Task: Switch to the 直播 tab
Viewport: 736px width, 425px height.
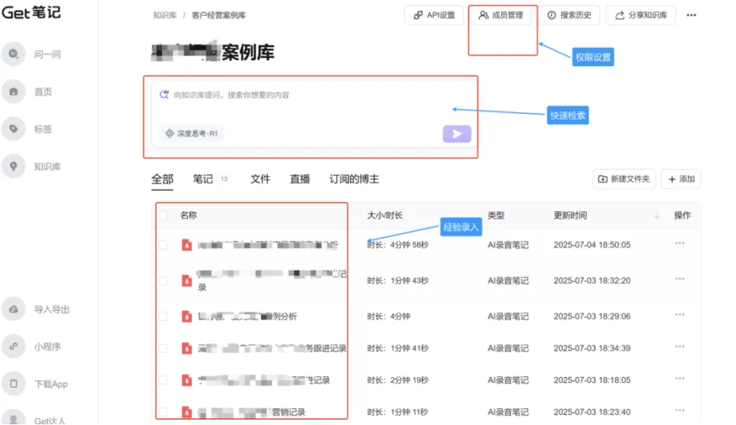Action: click(x=300, y=179)
